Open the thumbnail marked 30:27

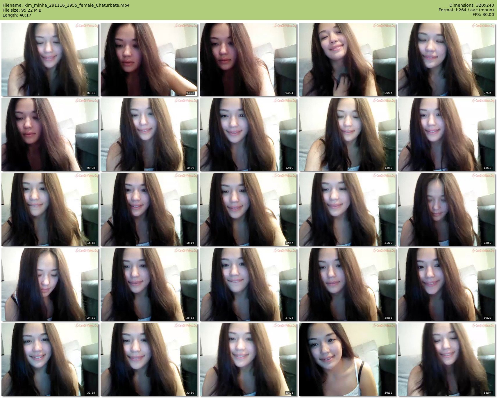pos(446,284)
